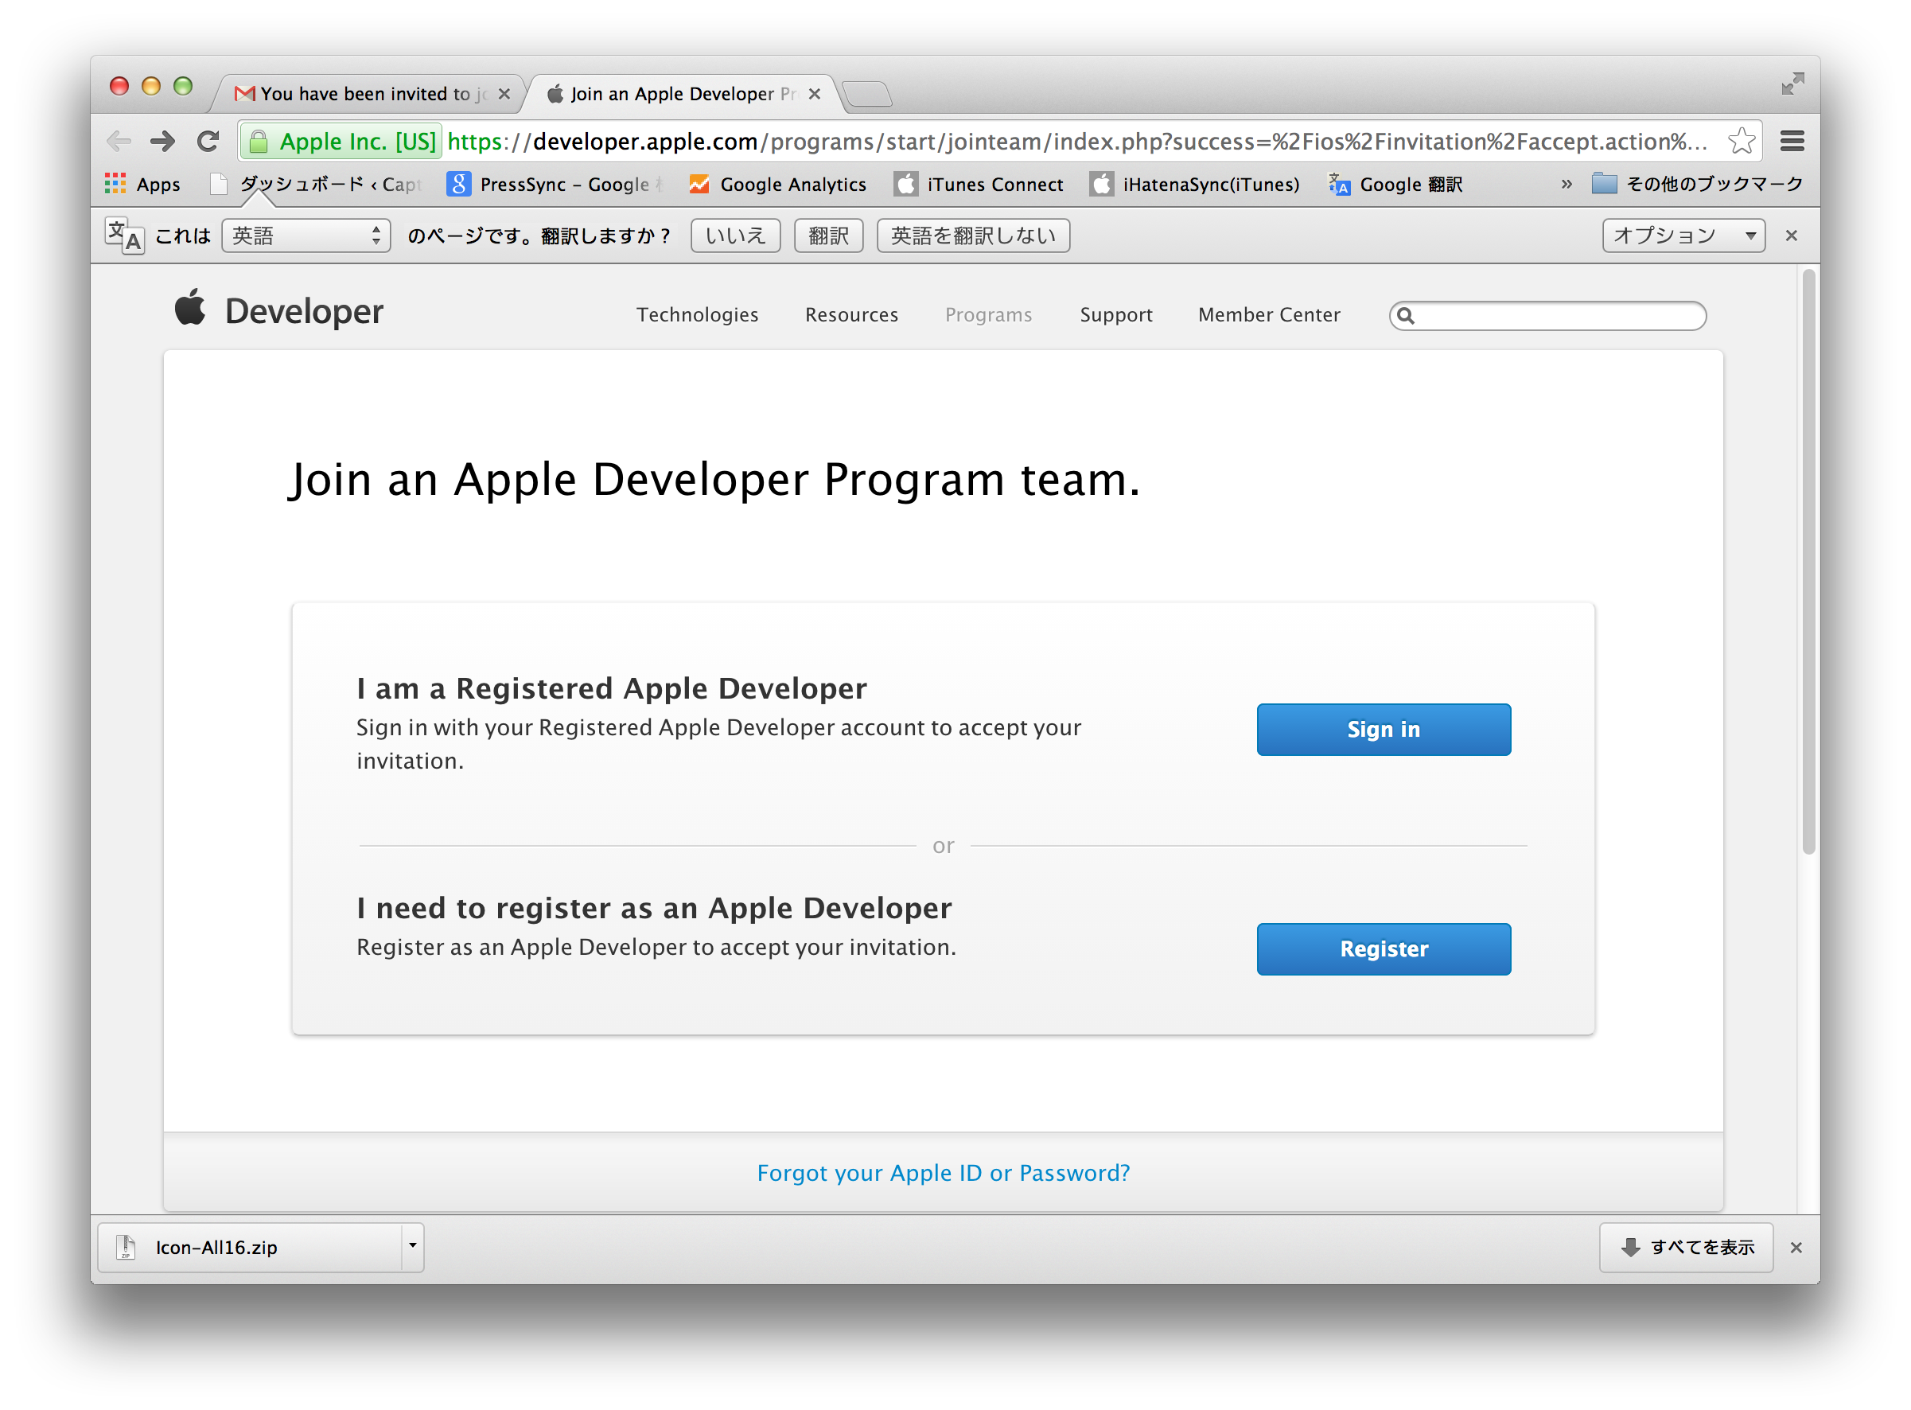Open the Google Analytics bookmark

[x=777, y=185]
